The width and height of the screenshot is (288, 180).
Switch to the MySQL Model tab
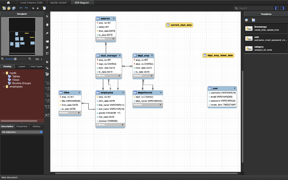(x=58, y=3)
